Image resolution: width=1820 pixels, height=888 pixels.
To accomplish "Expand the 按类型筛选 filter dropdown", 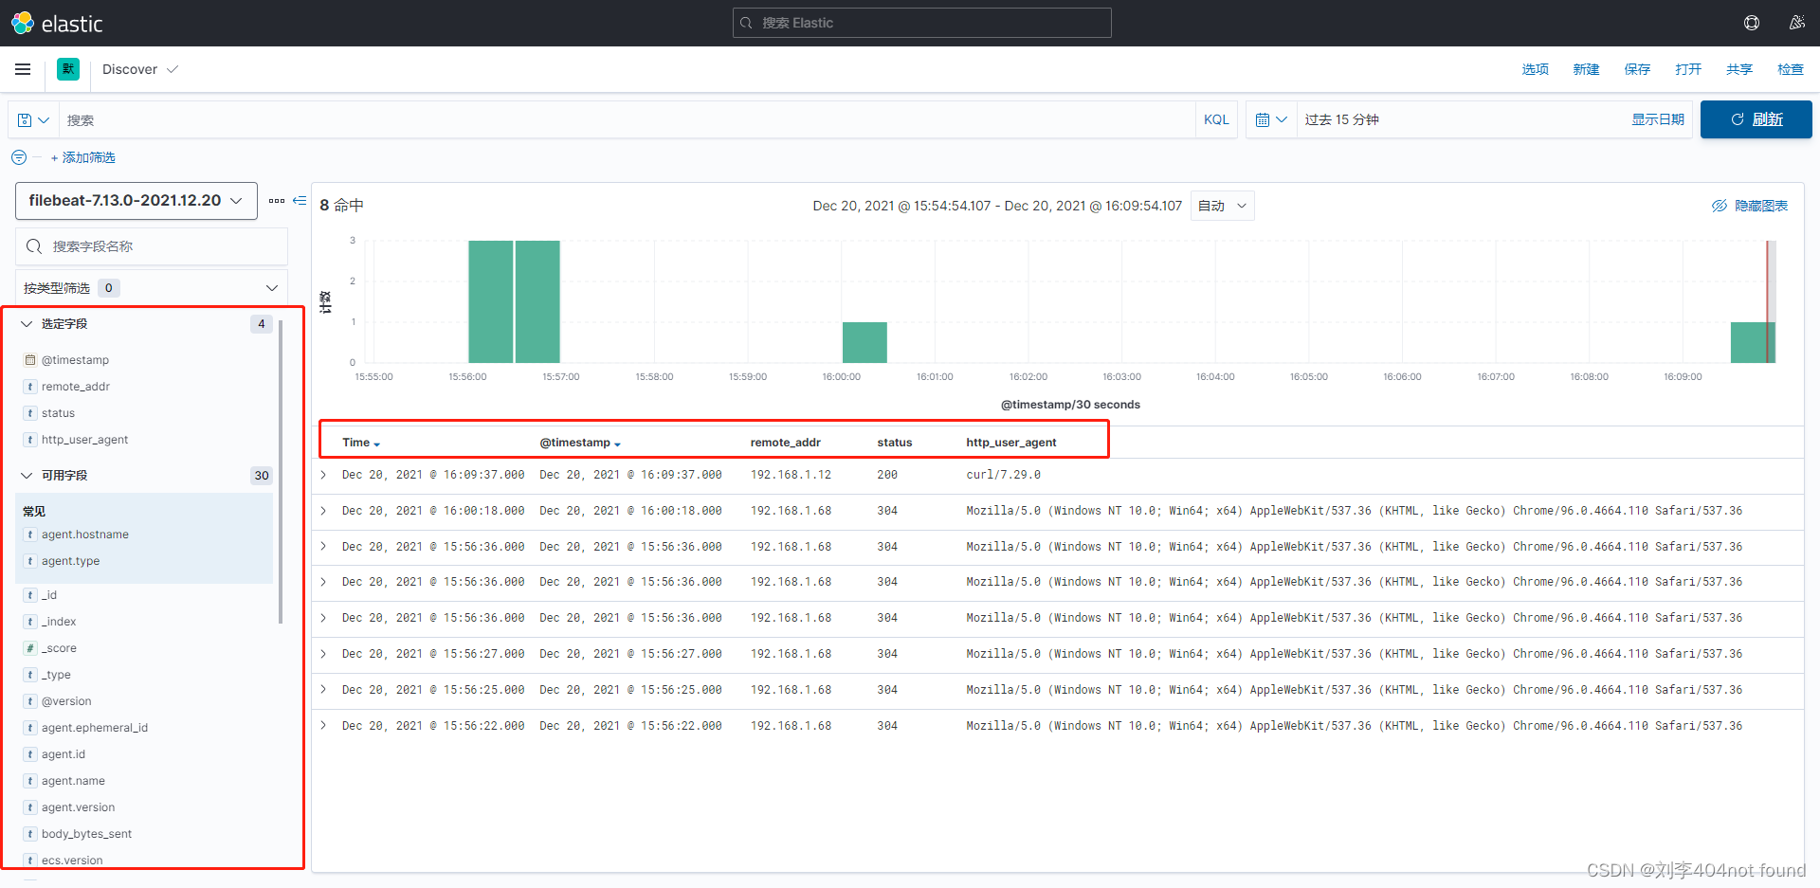I will point(152,288).
